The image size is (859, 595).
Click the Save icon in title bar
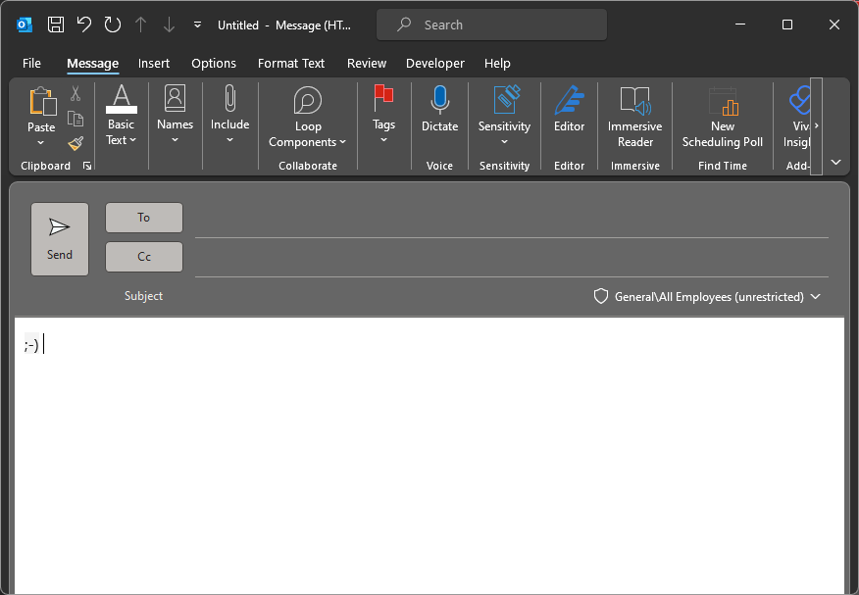(x=56, y=25)
